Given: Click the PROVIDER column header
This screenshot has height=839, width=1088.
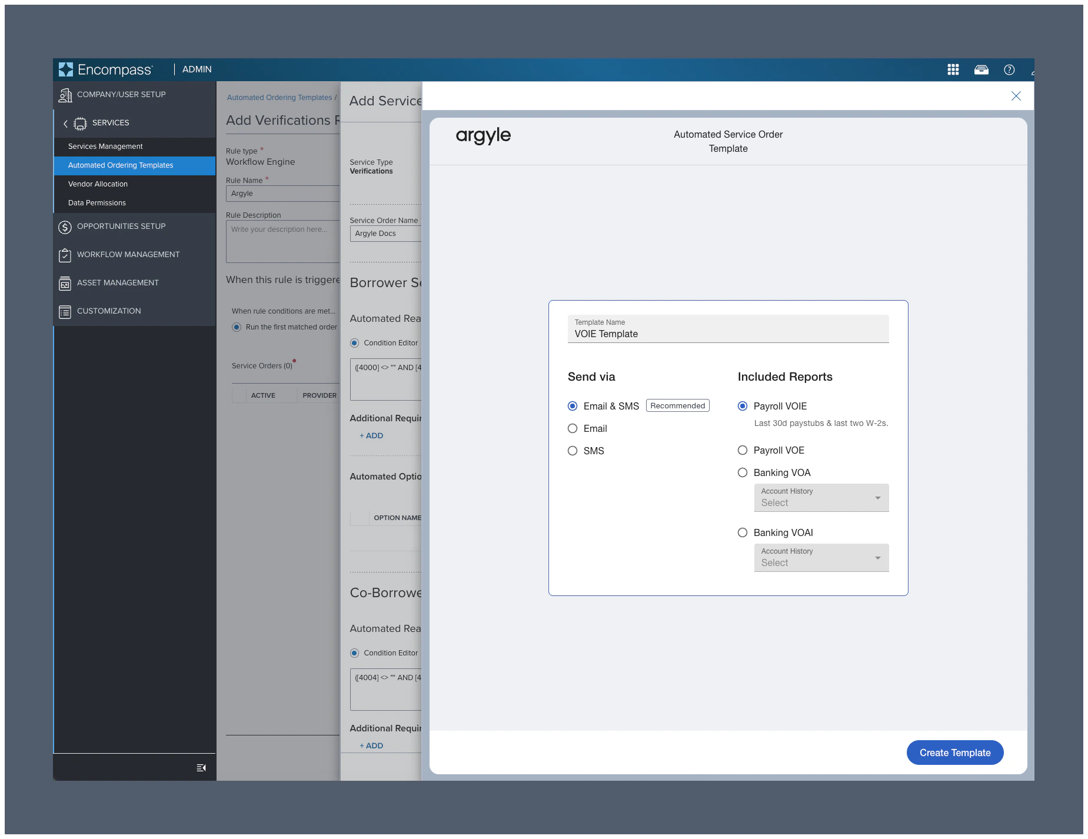Looking at the screenshot, I should pos(320,395).
